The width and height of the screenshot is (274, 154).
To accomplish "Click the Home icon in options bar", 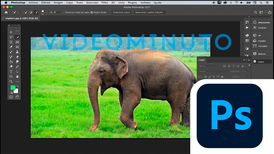I will (x=6, y=12).
